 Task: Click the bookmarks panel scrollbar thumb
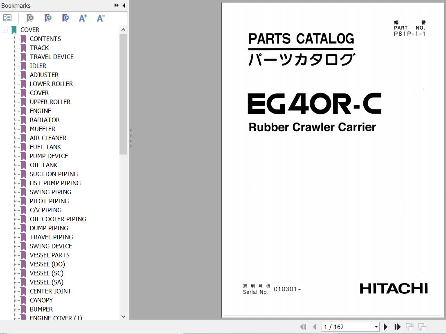[x=123, y=94]
